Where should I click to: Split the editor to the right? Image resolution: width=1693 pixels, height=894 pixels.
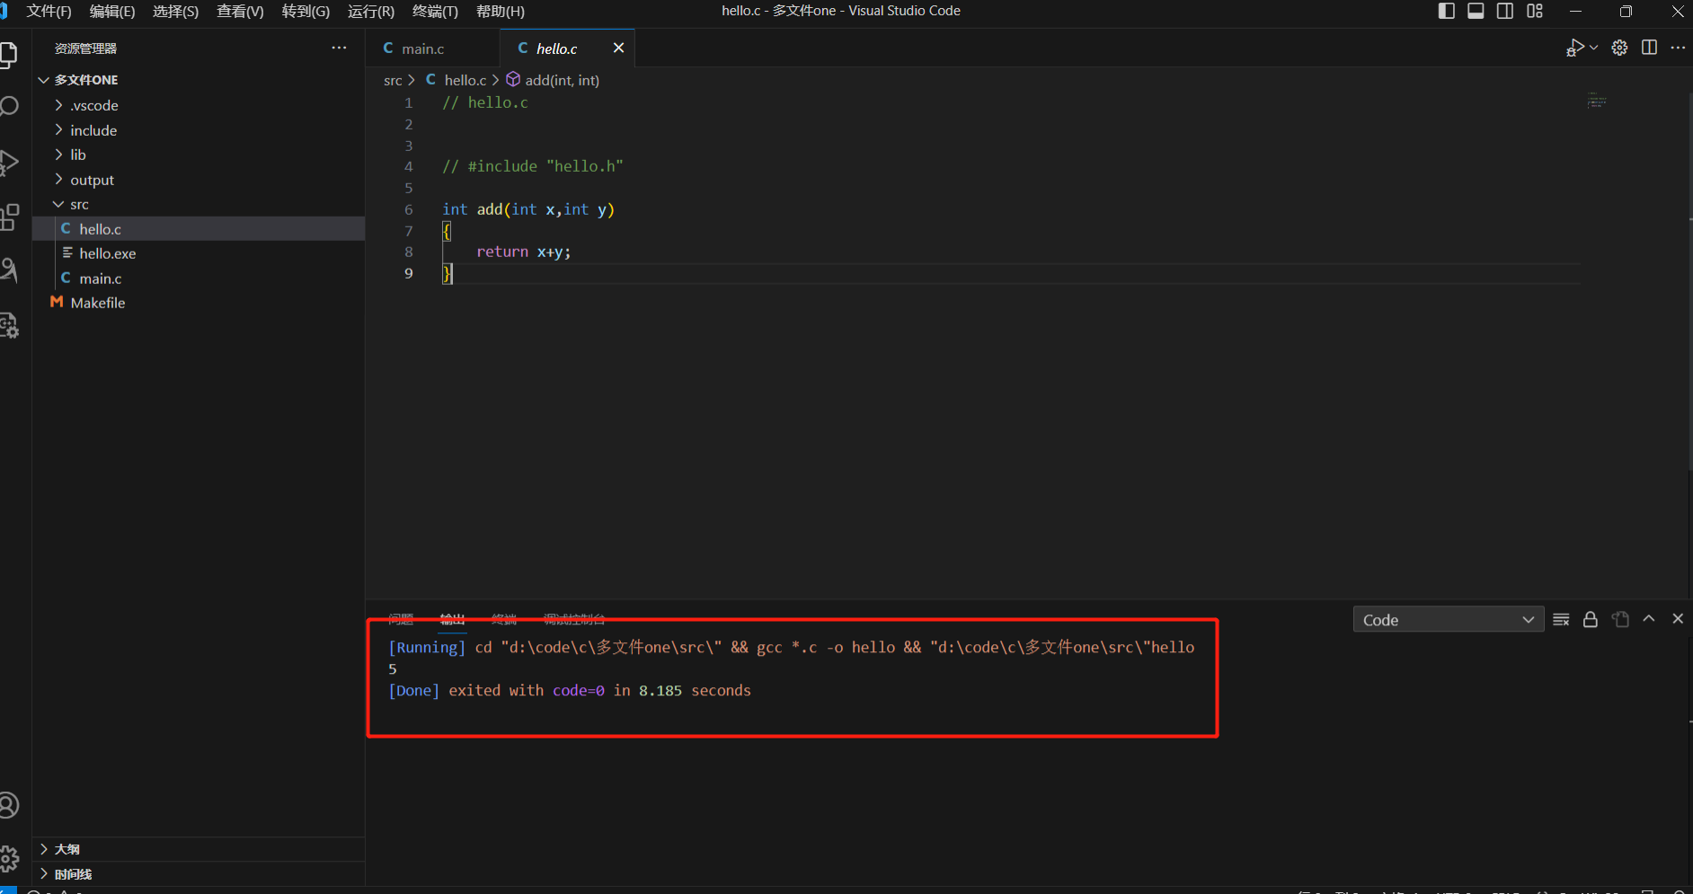[1649, 48]
